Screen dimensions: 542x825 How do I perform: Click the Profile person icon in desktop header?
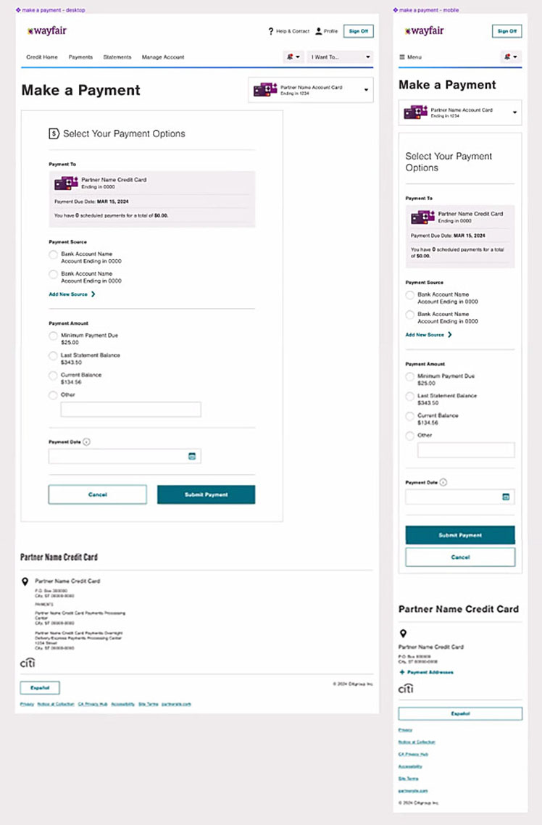tap(319, 31)
